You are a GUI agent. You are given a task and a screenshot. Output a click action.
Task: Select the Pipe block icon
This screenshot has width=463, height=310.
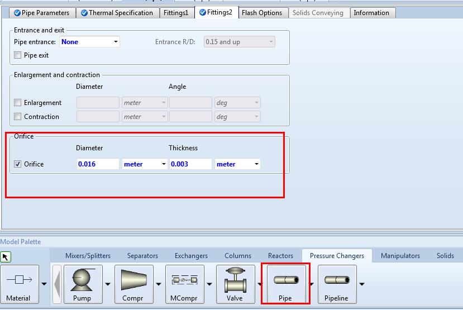click(285, 284)
